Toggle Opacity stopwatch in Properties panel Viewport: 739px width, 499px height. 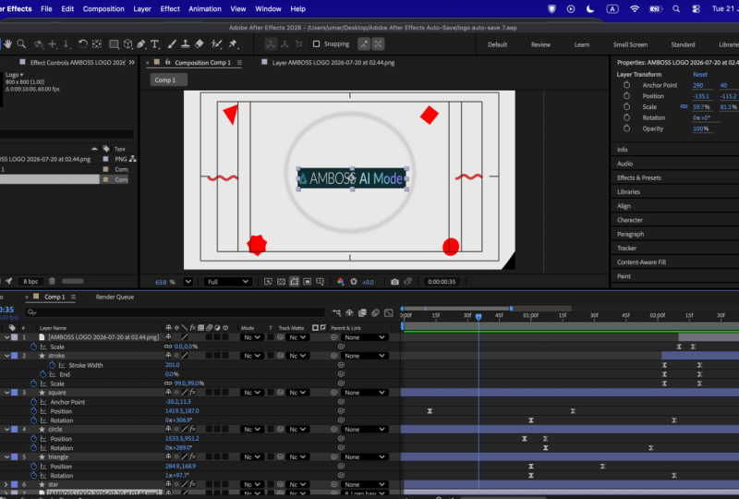click(626, 128)
